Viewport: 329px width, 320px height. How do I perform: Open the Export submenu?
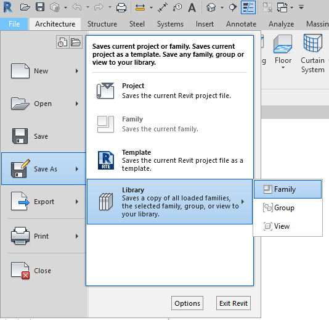(x=44, y=202)
